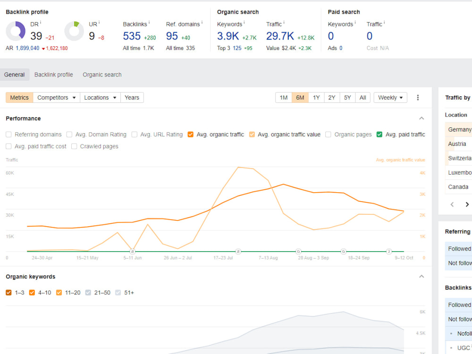Click the organic Keywords info icon
472x354 pixels.
tap(244, 22)
